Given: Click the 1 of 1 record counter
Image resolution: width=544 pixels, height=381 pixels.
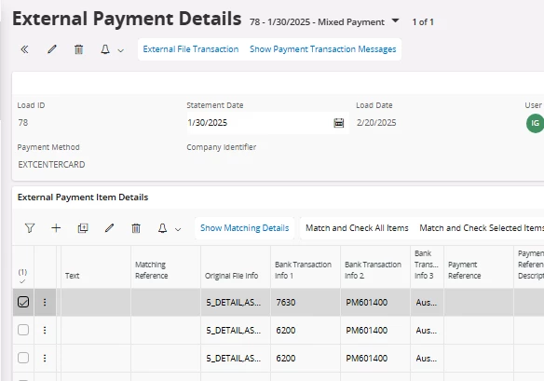Looking at the screenshot, I should (423, 22).
